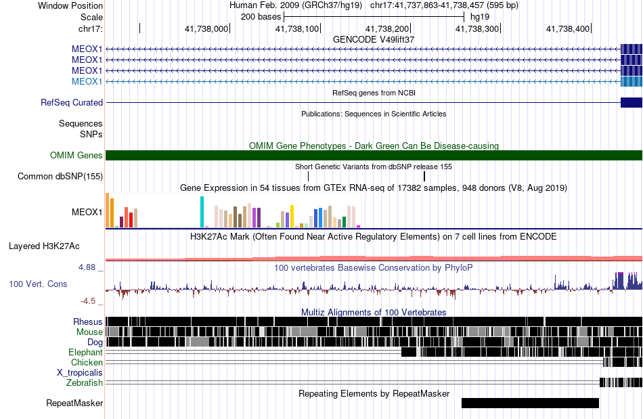Select the chr17:41,737,863-41,738,457 (595 bp) position text

coord(444,5)
